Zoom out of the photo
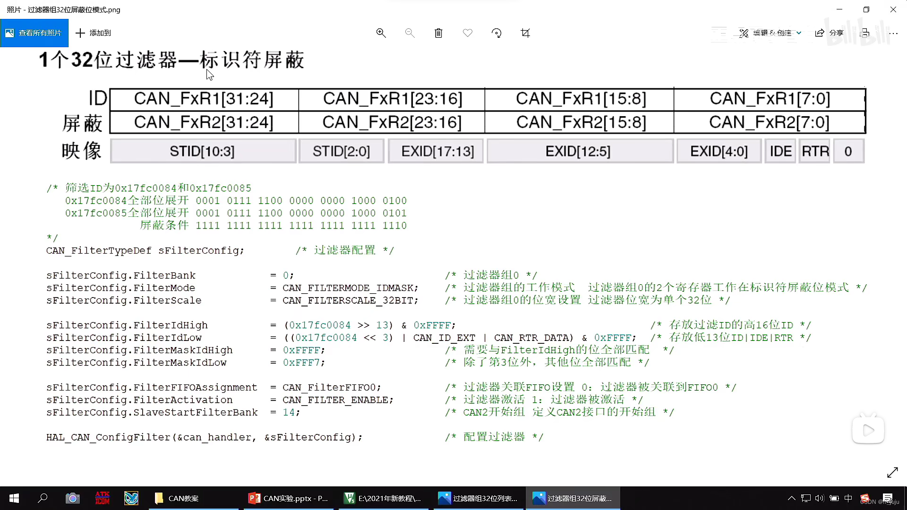Screen dimensions: 907x510 tap(410, 33)
